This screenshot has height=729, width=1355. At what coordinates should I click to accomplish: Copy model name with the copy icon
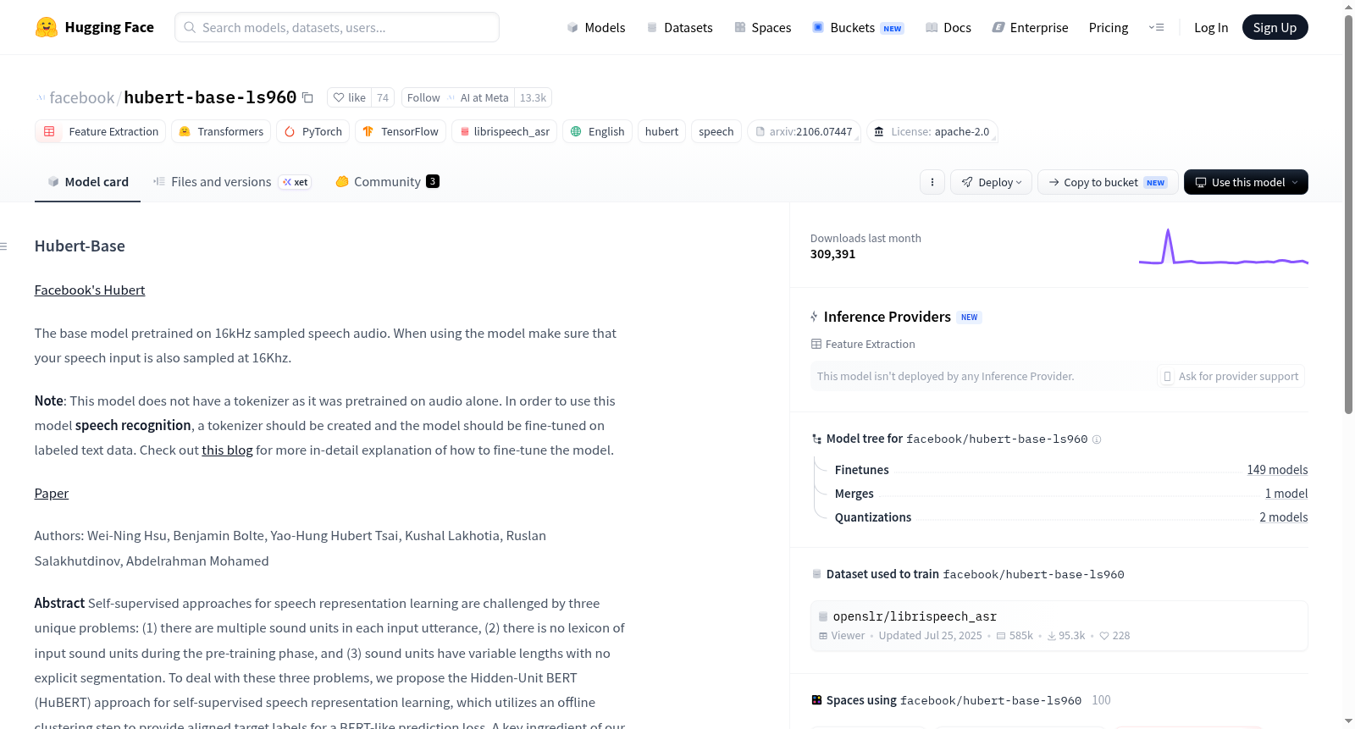(x=307, y=98)
